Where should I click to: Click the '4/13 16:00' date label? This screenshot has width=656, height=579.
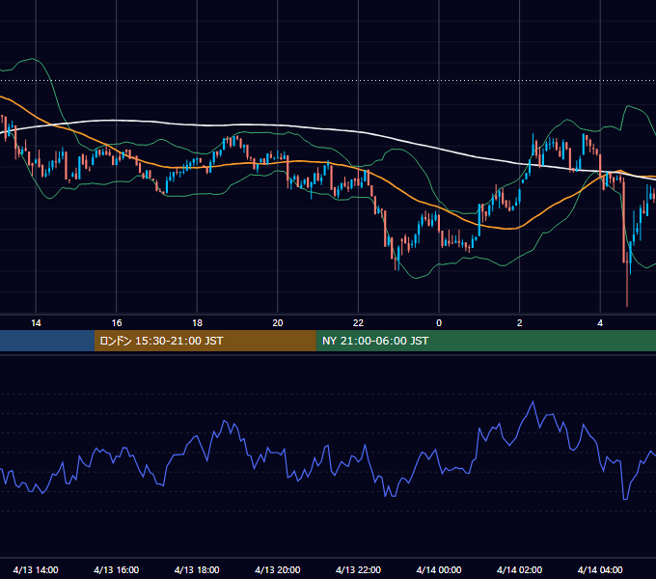click(117, 569)
